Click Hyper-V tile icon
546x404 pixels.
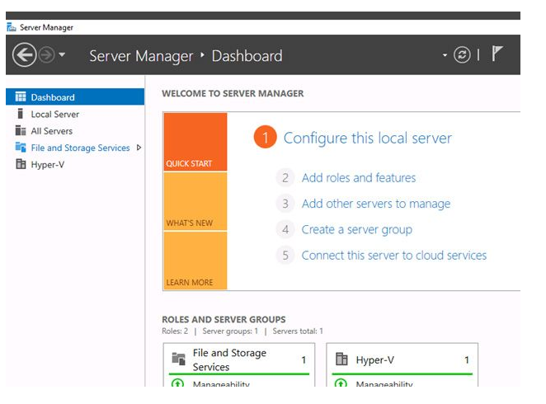tap(341, 359)
